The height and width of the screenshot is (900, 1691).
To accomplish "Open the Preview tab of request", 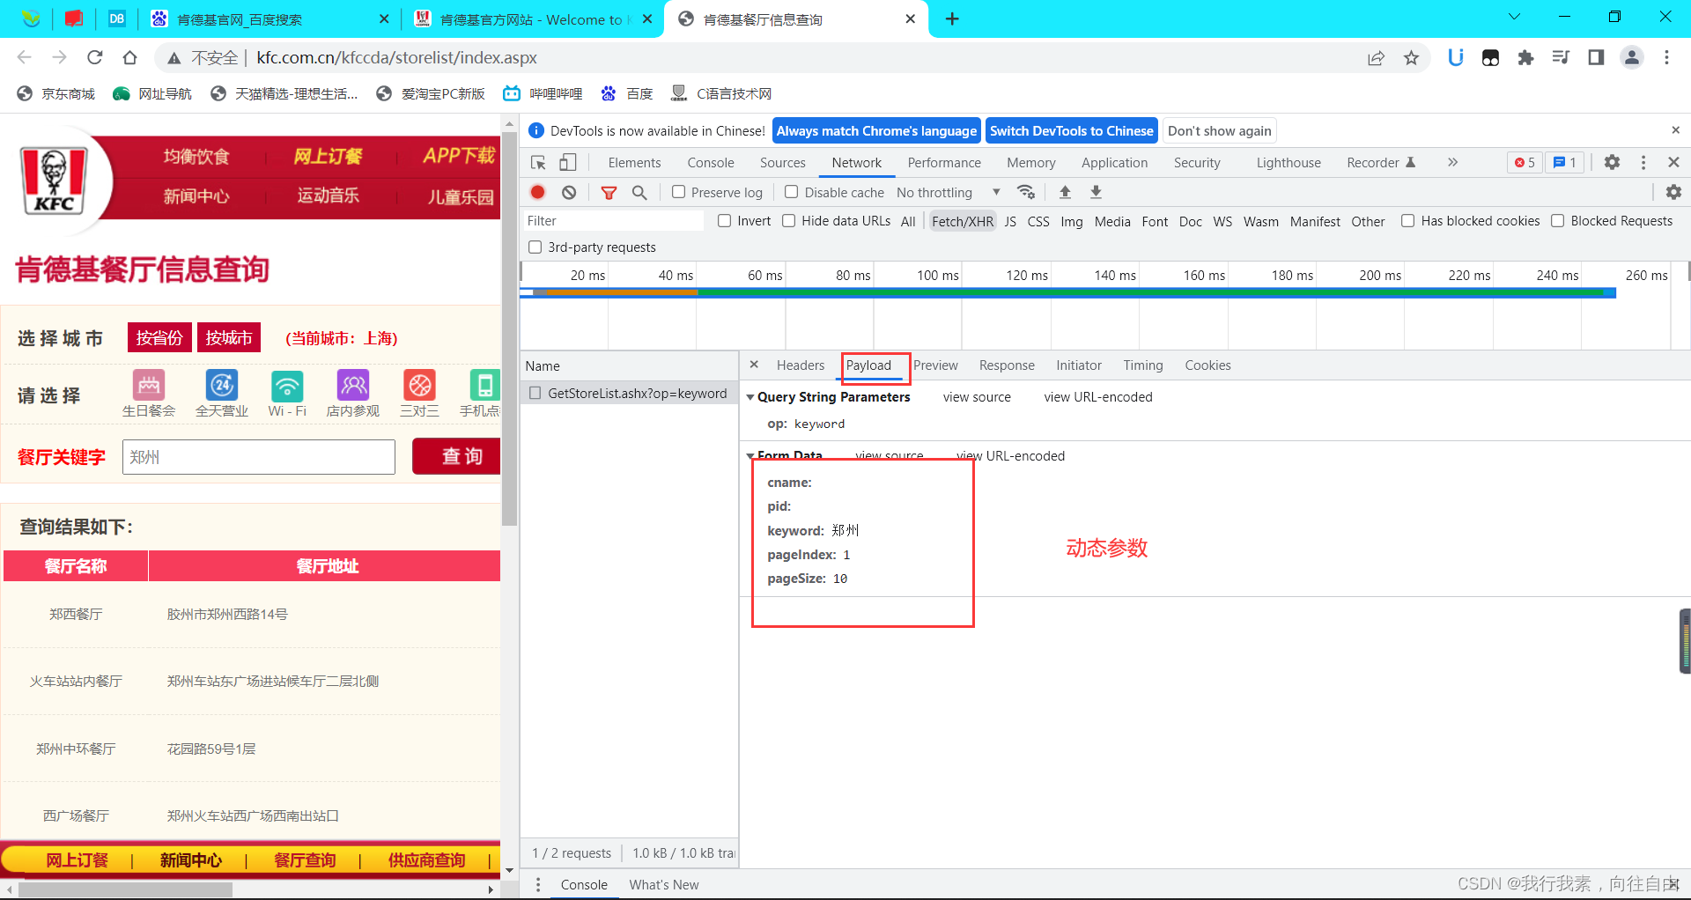I will pos(935,365).
